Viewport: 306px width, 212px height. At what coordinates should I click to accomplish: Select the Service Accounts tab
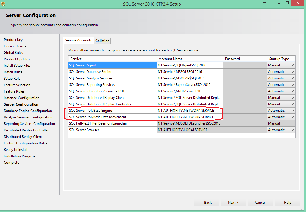pos(79,40)
